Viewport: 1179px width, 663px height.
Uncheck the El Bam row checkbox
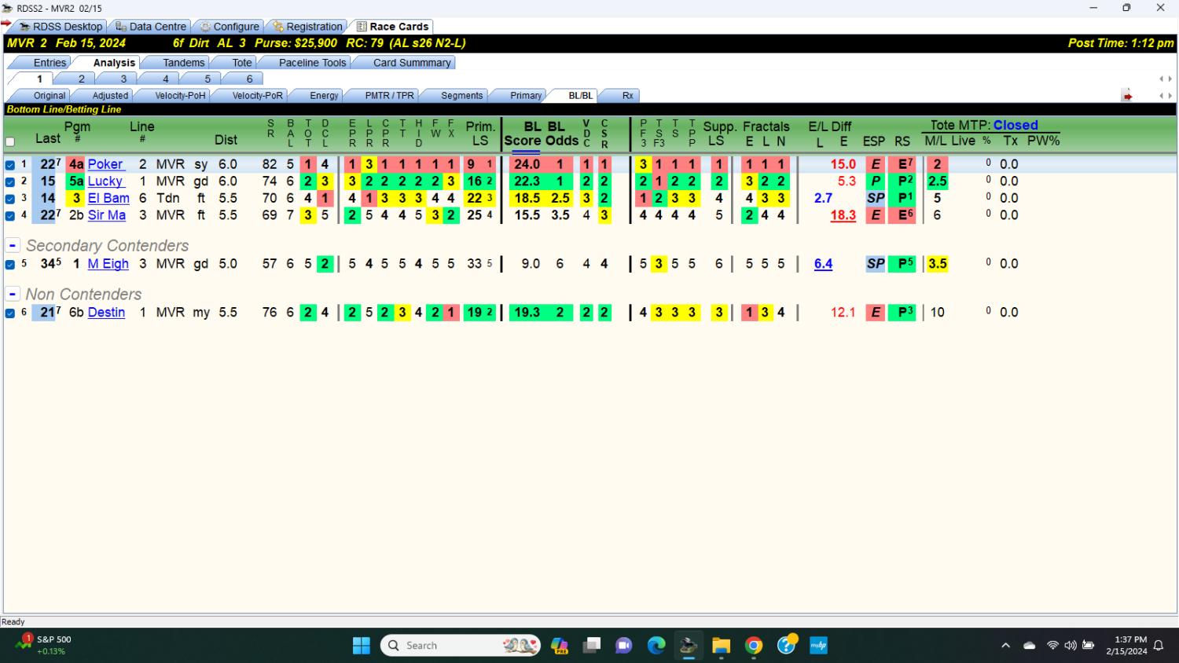pyautogui.click(x=10, y=199)
